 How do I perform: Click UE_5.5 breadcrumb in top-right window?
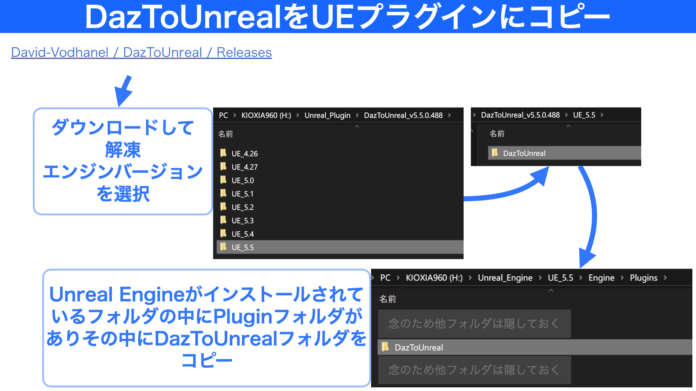coord(584,115)
